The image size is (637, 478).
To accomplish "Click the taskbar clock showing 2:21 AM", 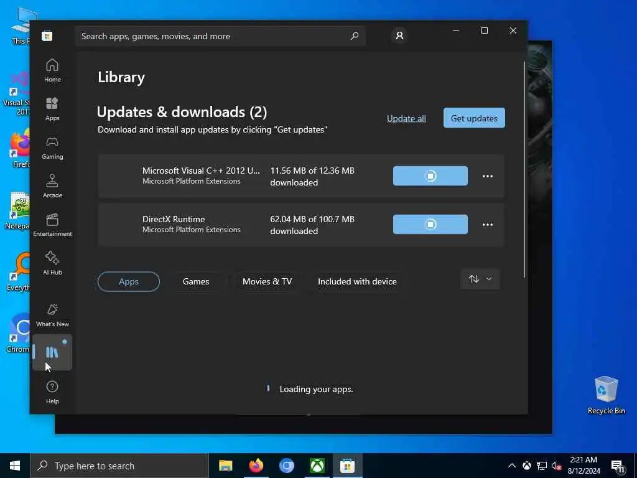I will click(584, 466).
